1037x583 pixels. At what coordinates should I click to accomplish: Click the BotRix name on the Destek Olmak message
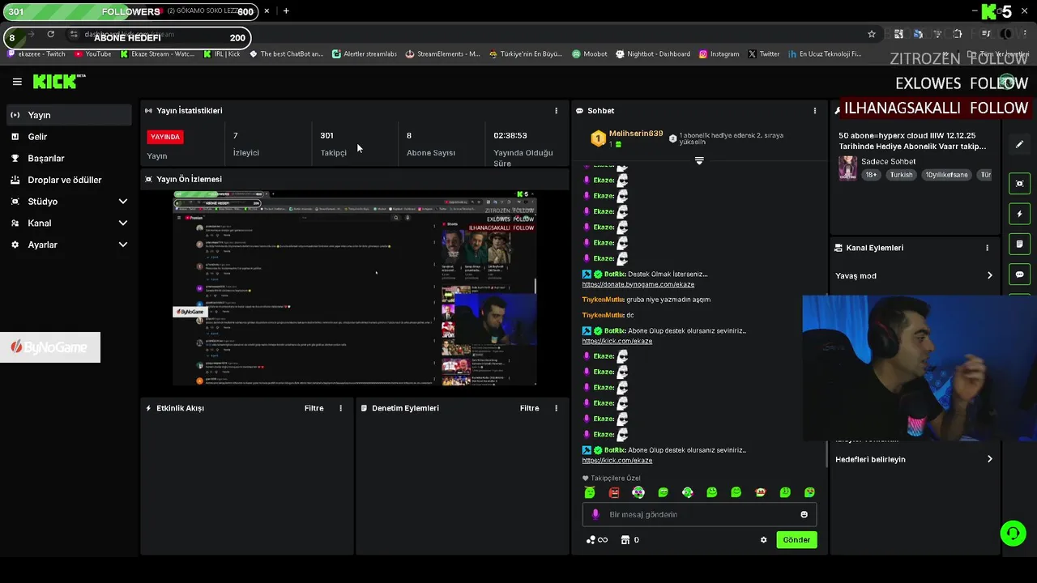pyautogui.click(x=614, y=274)
